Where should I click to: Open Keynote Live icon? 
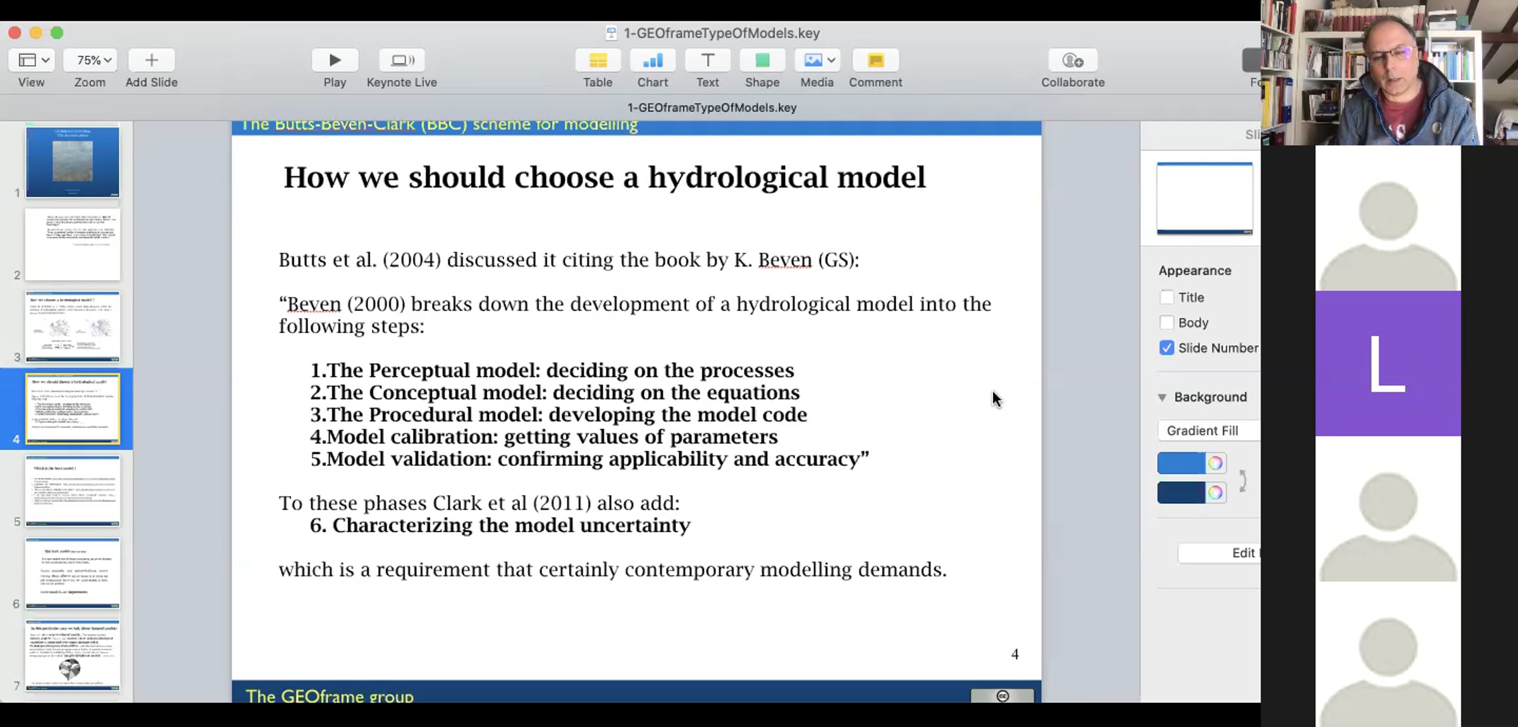click(x=402, y=60)
